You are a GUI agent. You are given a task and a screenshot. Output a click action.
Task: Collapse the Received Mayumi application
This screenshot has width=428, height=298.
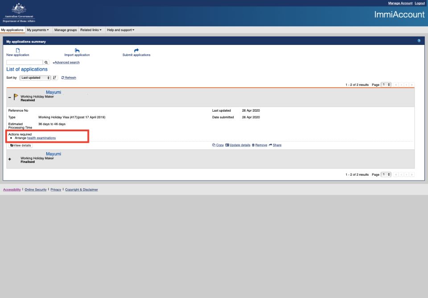tap(9, 97)
